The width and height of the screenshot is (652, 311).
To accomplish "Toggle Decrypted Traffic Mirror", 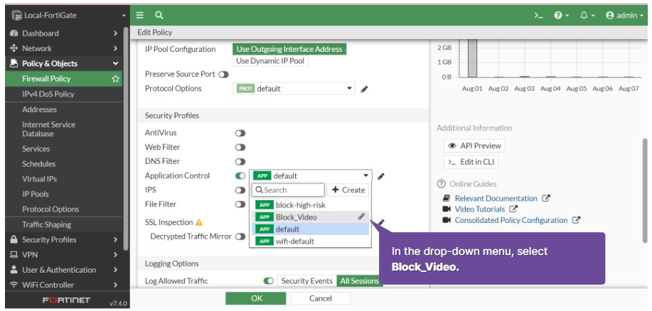I will (240, 236).
